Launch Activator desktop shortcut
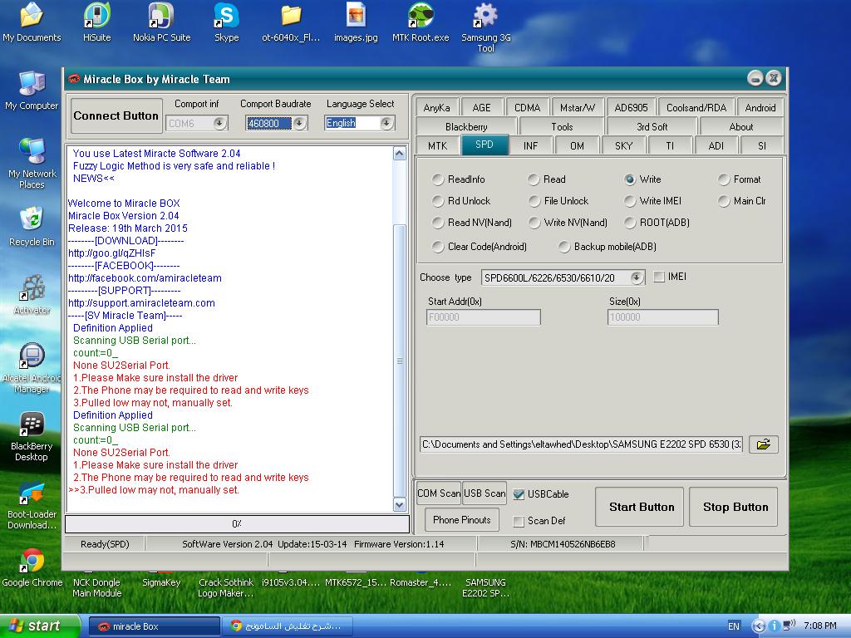This screenshot has height=638, width=851. point(32,295)
